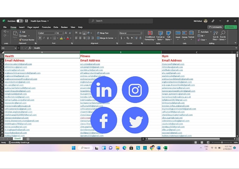
Task: Switch to the Review tab
Action: point(64,27)
